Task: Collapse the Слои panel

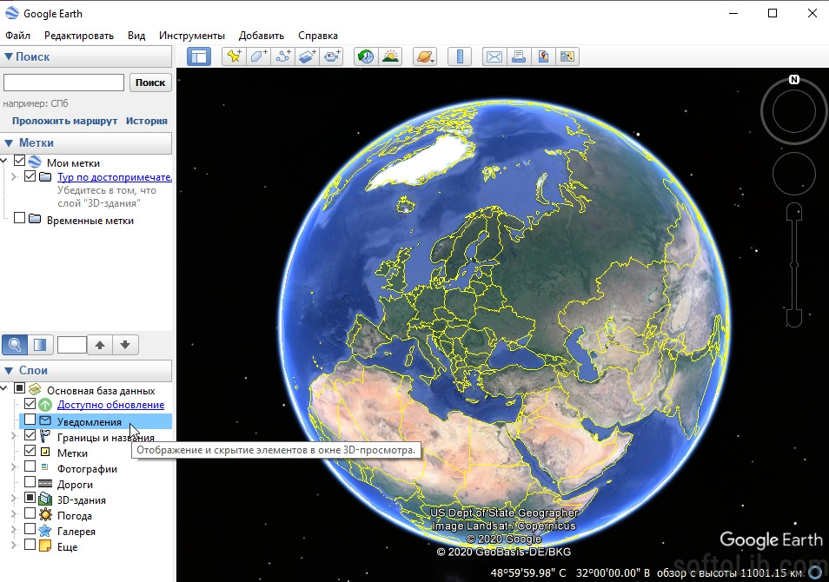Action: [9, 371]
